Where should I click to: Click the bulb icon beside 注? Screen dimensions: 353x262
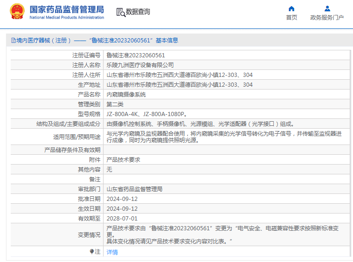pyautogui.click(x=91, y=251)
